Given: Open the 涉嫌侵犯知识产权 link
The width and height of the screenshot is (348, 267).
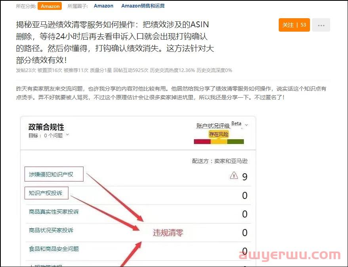Looking at the screenshot, I should pyautogui.click(x=51, y=174).
